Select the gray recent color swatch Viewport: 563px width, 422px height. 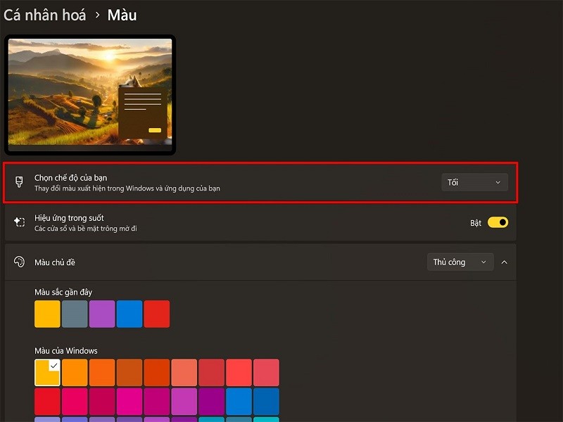coord(74,314)
